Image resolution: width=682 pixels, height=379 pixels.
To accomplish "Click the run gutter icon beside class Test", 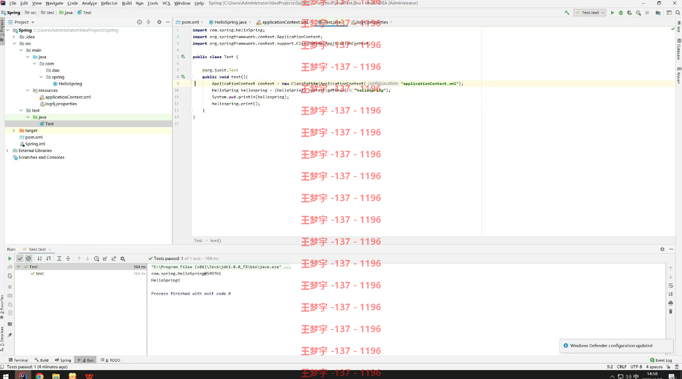I will tap(183, 57).
